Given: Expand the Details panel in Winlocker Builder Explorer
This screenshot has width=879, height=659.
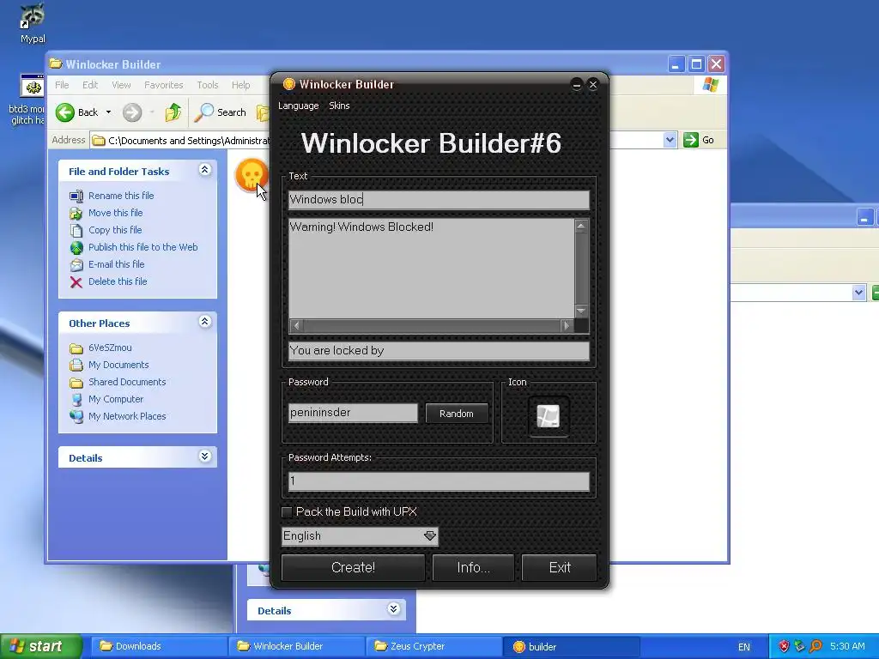Looking at the screenshot, I should [x=204, y=456].
